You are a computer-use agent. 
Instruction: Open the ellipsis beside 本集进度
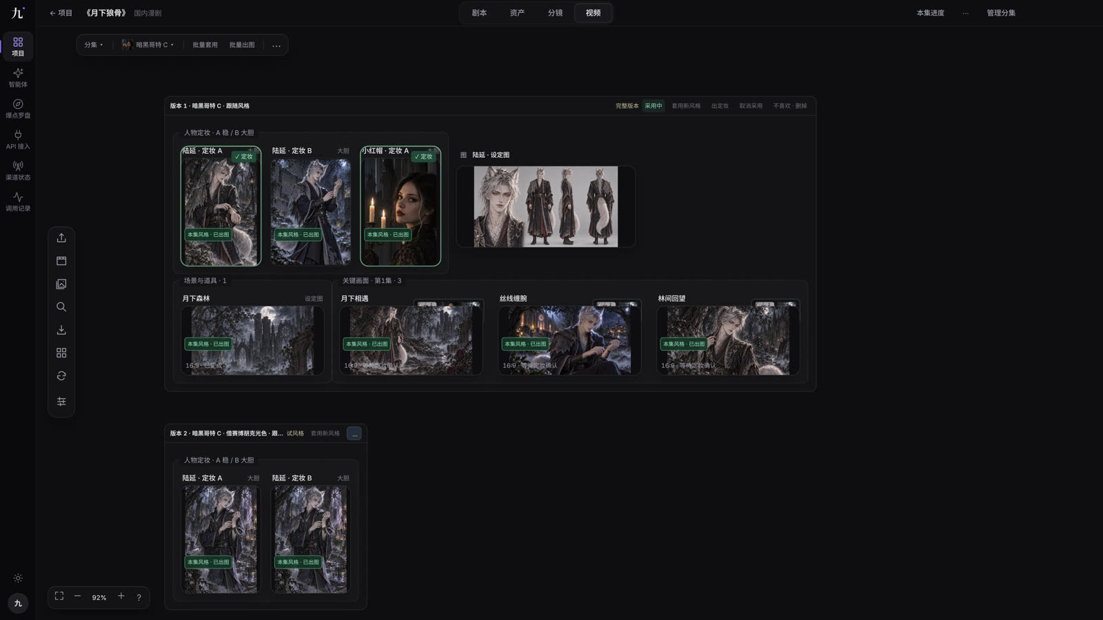pyautogui.click(x=966, y=13)
